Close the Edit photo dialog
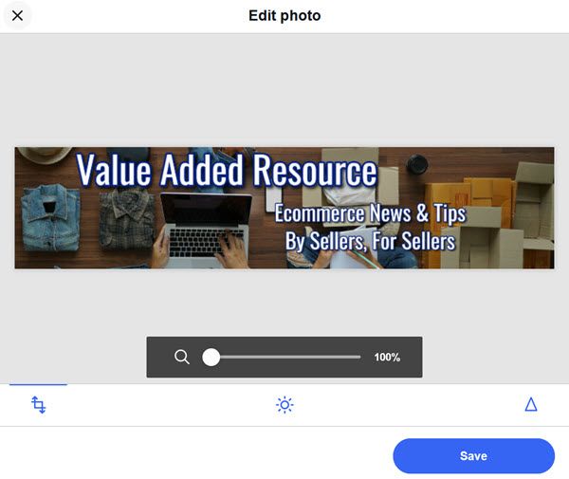Image resolution: width=569 pixels, height=479 pixels. pos(17,15)
